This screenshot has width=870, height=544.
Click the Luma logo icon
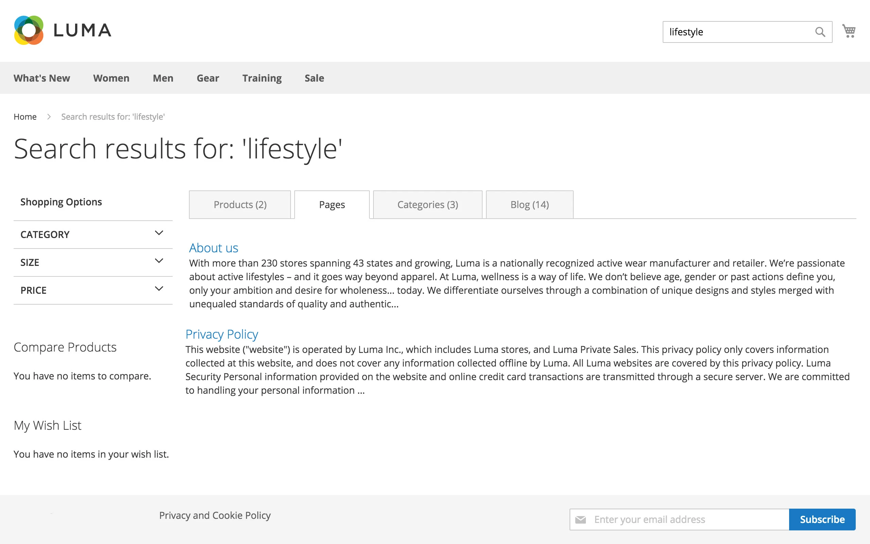pos(29,30)
